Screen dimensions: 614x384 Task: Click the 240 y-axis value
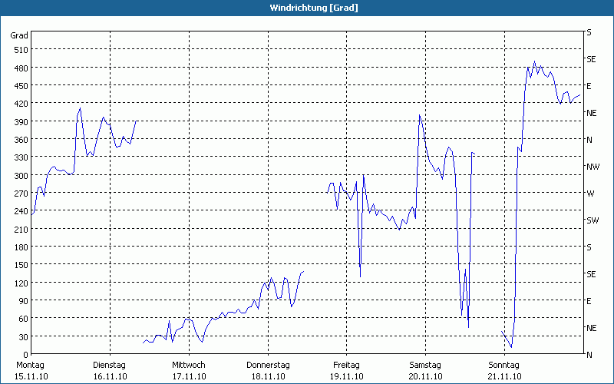(x=21, y=211)
